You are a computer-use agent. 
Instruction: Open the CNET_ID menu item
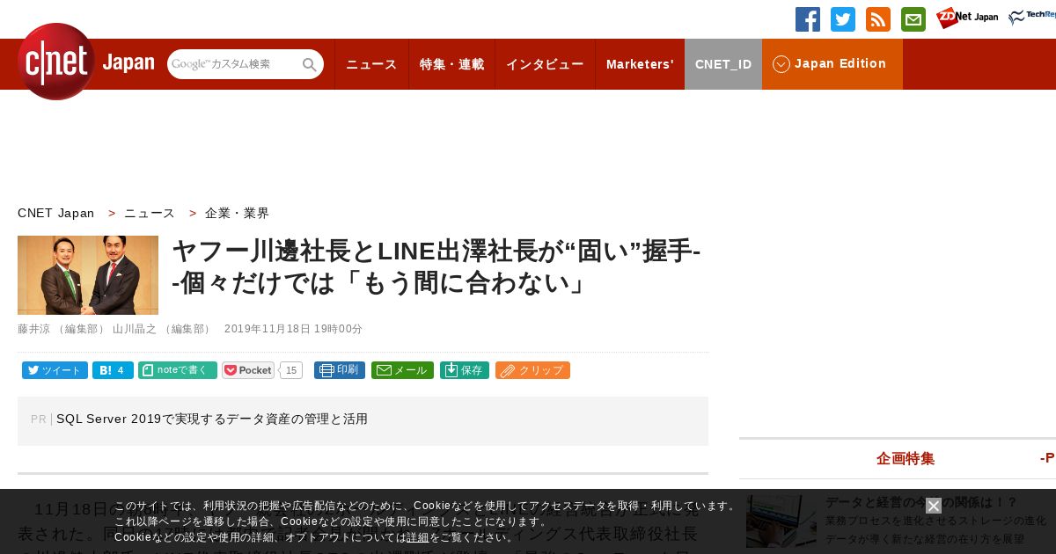coord(723,64)
